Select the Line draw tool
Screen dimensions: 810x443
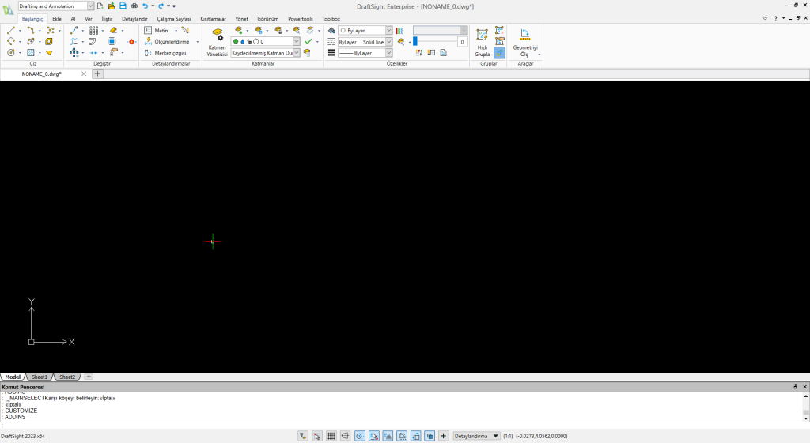pyautogui.click(x=12, y=30)
